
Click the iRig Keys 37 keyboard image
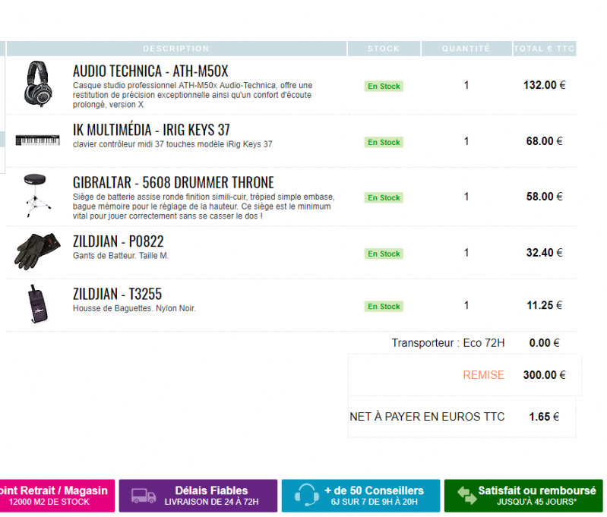pos(38,141)
